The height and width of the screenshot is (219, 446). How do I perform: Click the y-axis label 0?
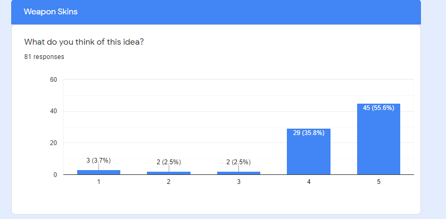(x=55, y=175)
